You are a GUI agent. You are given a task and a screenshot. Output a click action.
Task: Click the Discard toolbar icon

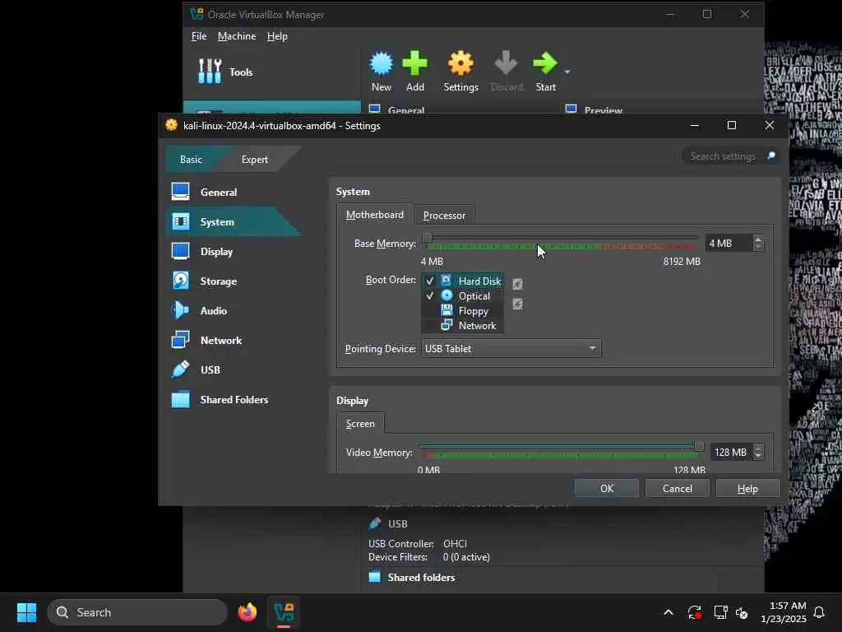(506, 63)
